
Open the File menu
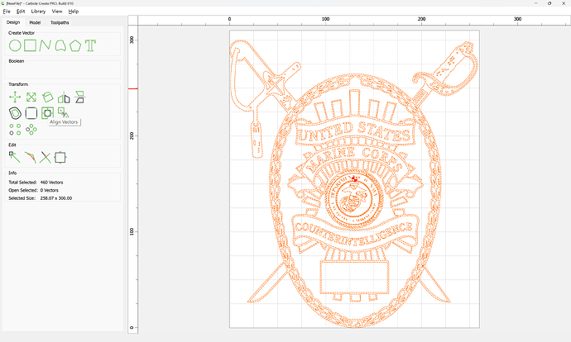click(x=7, y=12)
